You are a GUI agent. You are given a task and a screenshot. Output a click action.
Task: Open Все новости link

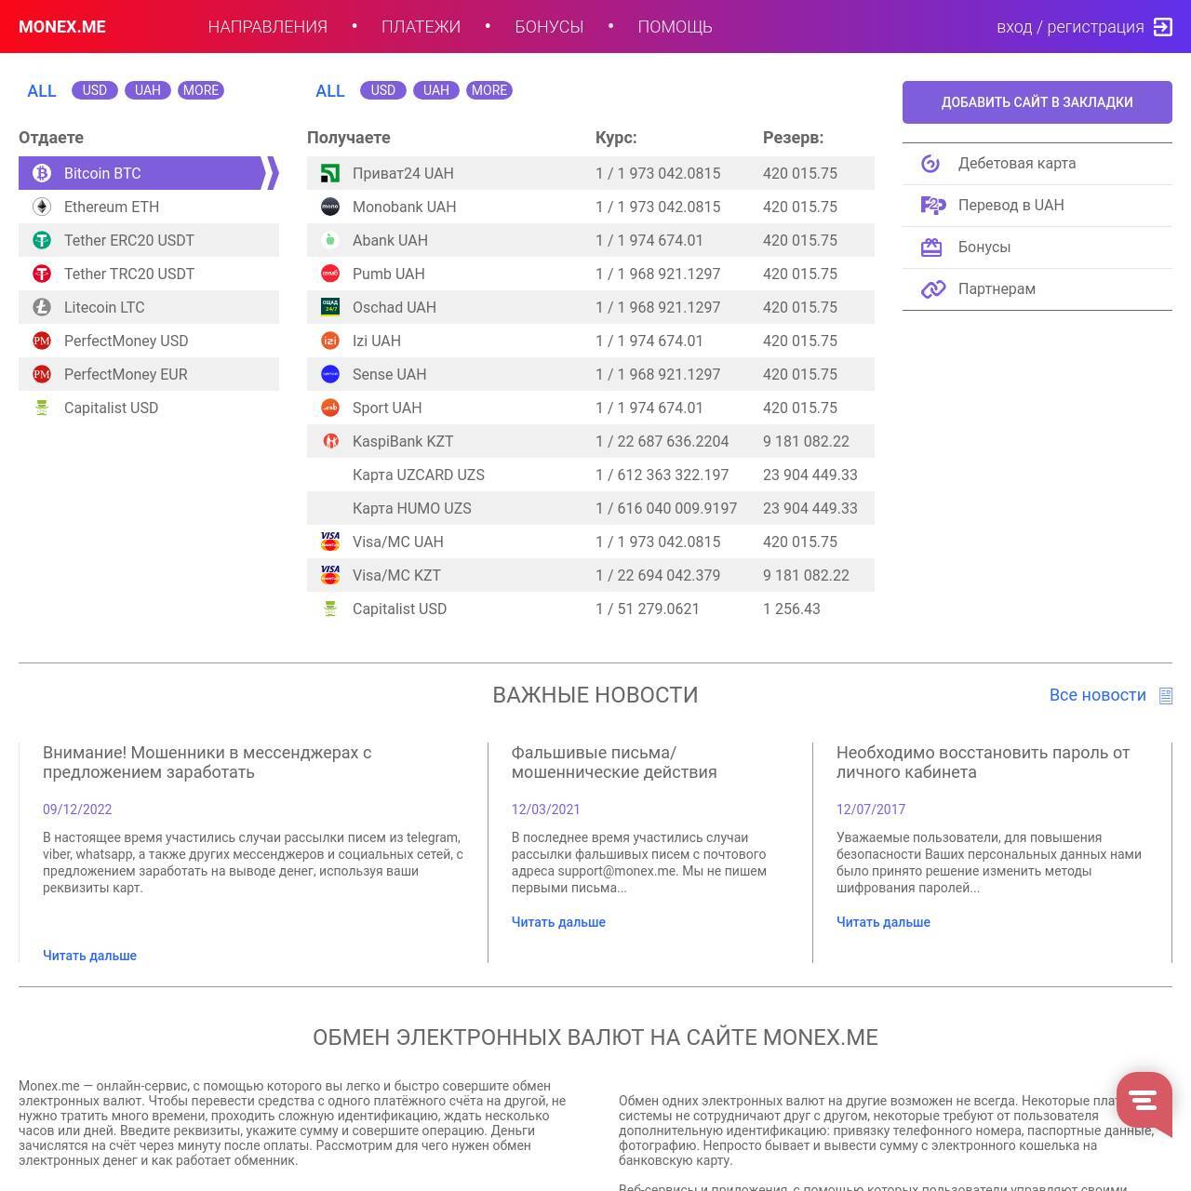(x=1098, y=695)
